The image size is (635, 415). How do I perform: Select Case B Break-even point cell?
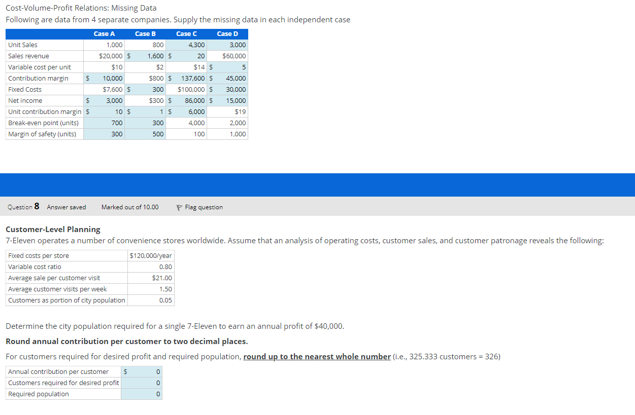[x=145, y=123]
